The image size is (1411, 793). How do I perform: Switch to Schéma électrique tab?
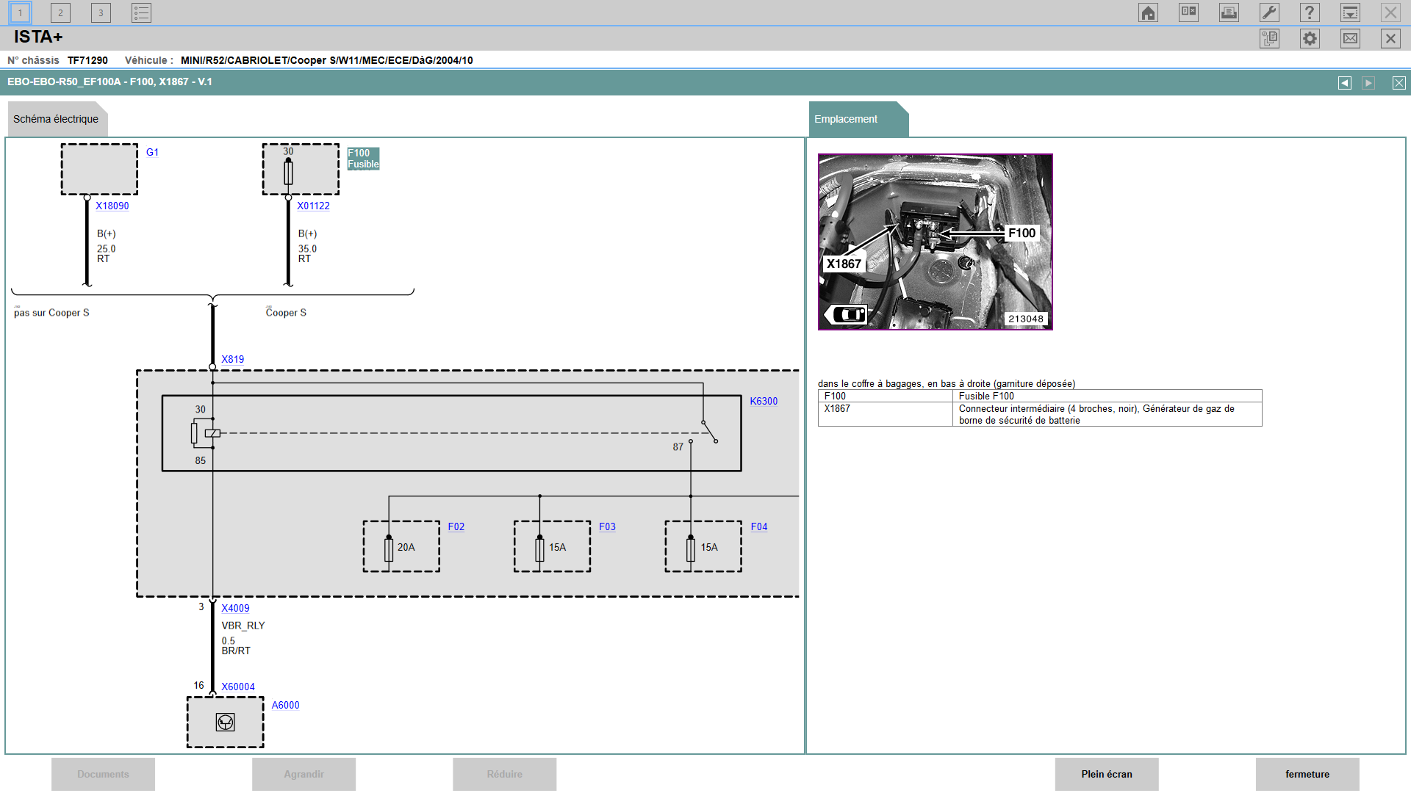[x=56, y=119]
